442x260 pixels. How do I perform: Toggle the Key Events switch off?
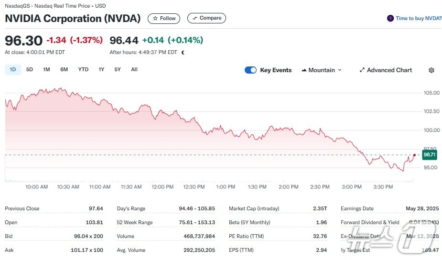coord(250,70)
